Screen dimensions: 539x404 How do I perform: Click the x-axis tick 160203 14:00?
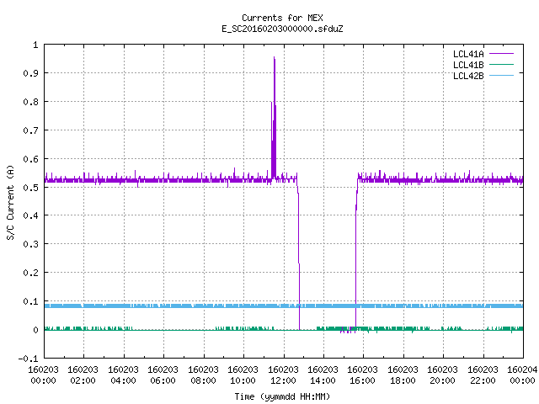(x=323, y=375)
